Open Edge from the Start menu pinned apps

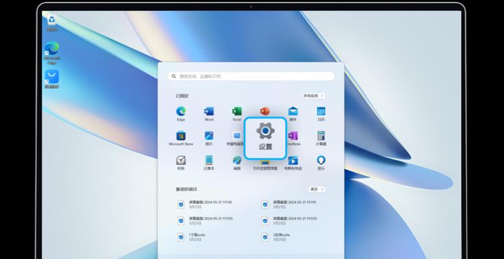click(x=180, y=114)
